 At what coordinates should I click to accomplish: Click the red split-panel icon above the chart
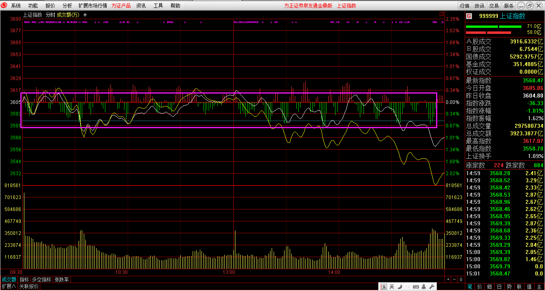[441, 14]
